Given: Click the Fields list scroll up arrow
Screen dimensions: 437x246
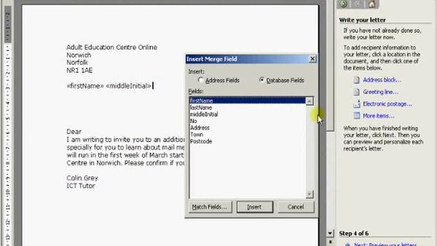Looking at the screenshot, I should (x=309, y=101).
